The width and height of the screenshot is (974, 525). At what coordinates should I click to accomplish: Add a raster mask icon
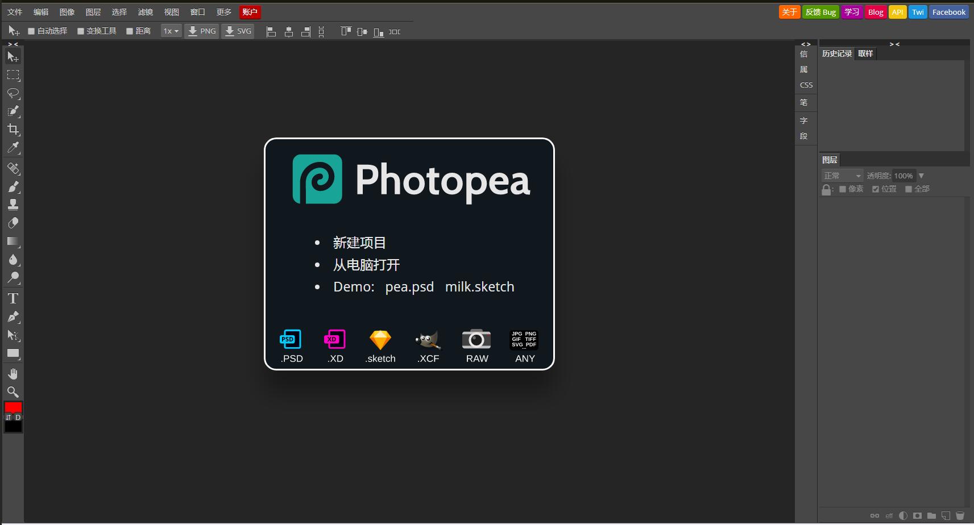point(917,516)
